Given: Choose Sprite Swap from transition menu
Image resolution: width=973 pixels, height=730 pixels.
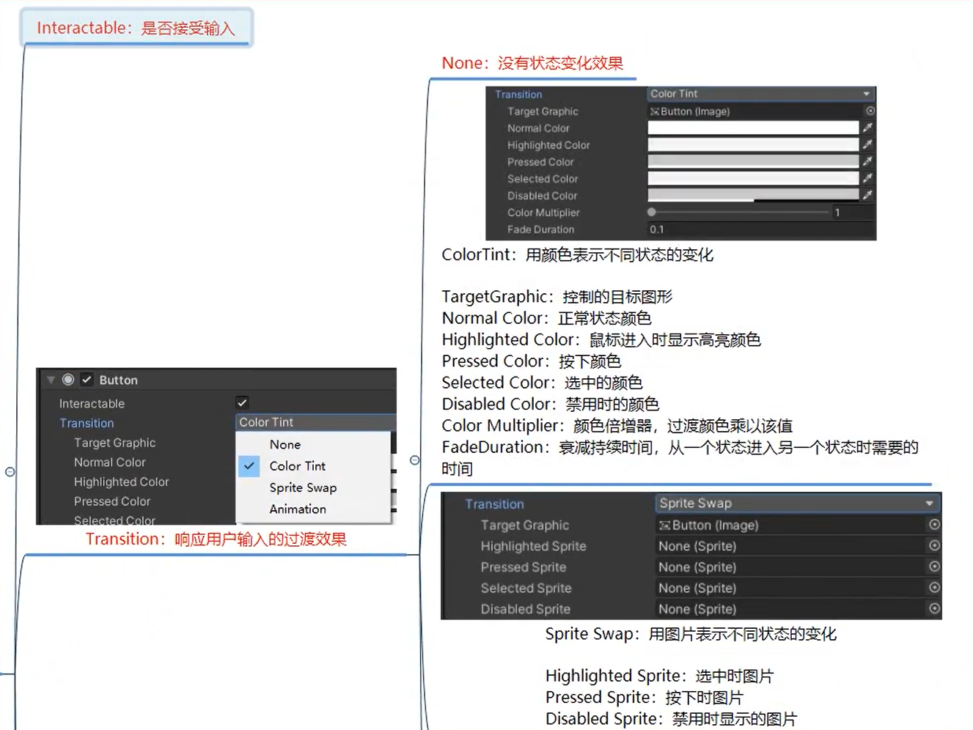Looking at the screenshot, I should coord(303,487).
